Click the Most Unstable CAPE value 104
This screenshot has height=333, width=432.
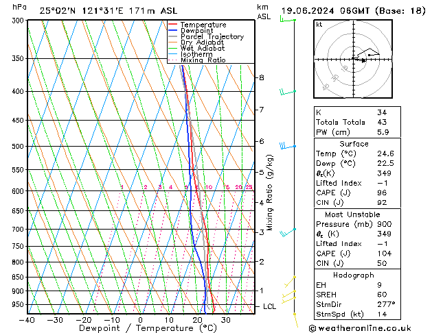385,254
